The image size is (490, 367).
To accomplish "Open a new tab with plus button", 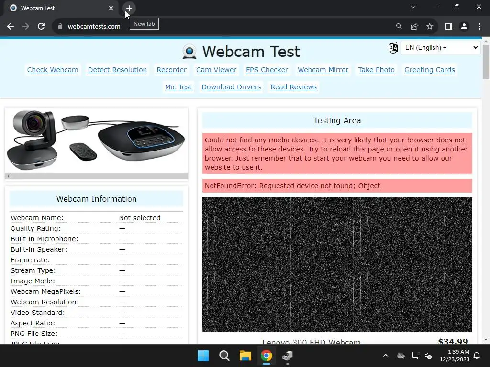I will click(x=129, y=8).
